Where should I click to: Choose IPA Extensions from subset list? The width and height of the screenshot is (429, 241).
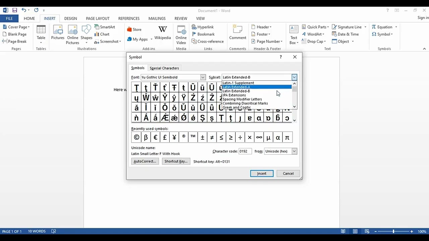coord(257,95)
